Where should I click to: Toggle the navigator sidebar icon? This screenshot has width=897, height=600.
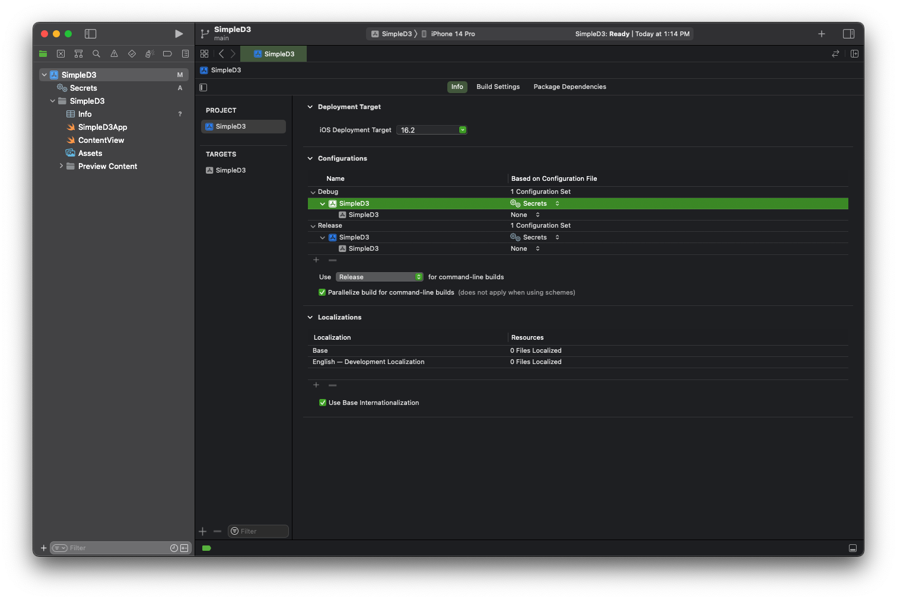point(90,34)
